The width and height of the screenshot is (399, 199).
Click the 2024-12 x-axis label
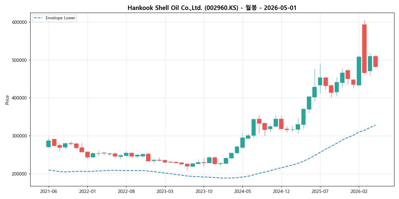click(x=281, y=191)
